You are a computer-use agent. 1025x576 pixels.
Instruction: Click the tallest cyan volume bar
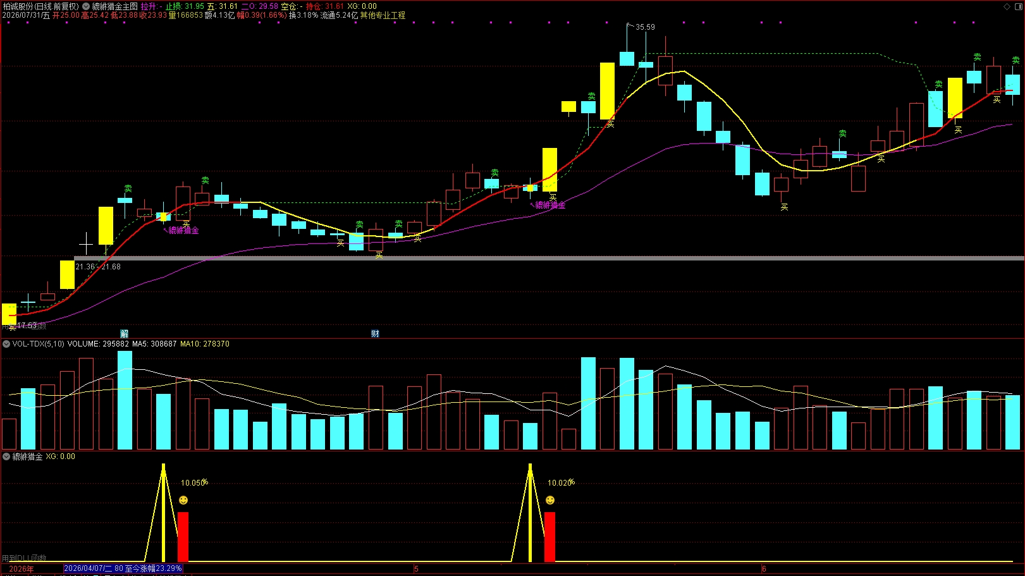[125, 400]
